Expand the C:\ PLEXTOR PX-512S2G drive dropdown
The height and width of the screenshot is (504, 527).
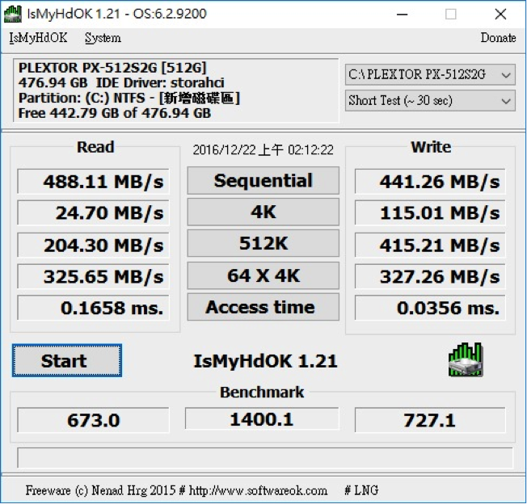tap(430, 74)
